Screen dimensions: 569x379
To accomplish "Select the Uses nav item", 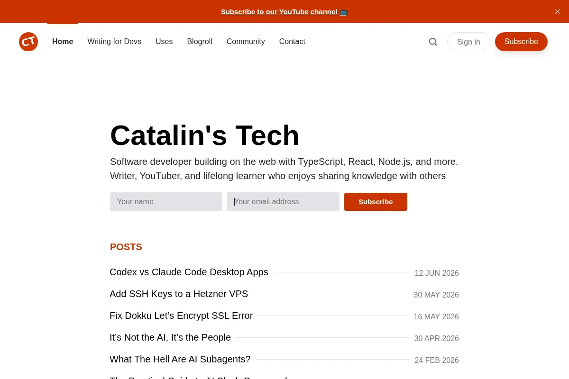I will pos(164,42).
